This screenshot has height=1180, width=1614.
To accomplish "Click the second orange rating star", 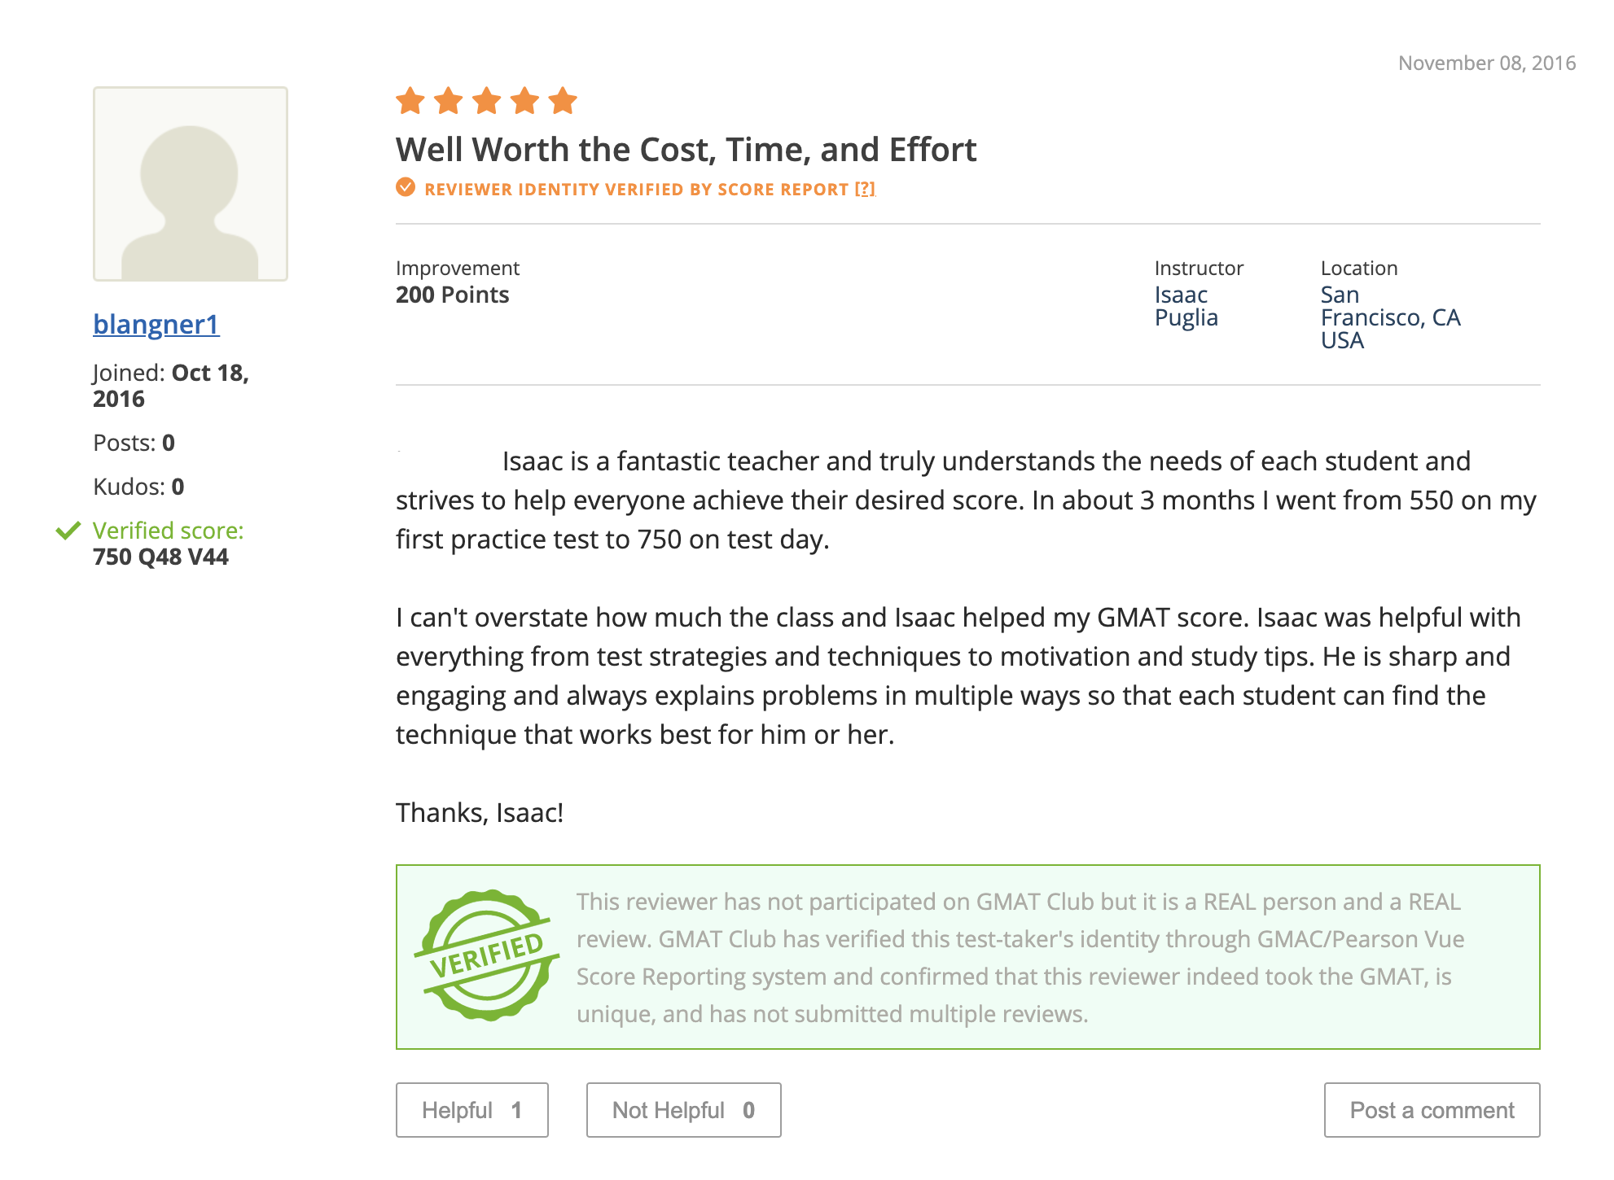I will pyautogui.click(x=449, y=102).
